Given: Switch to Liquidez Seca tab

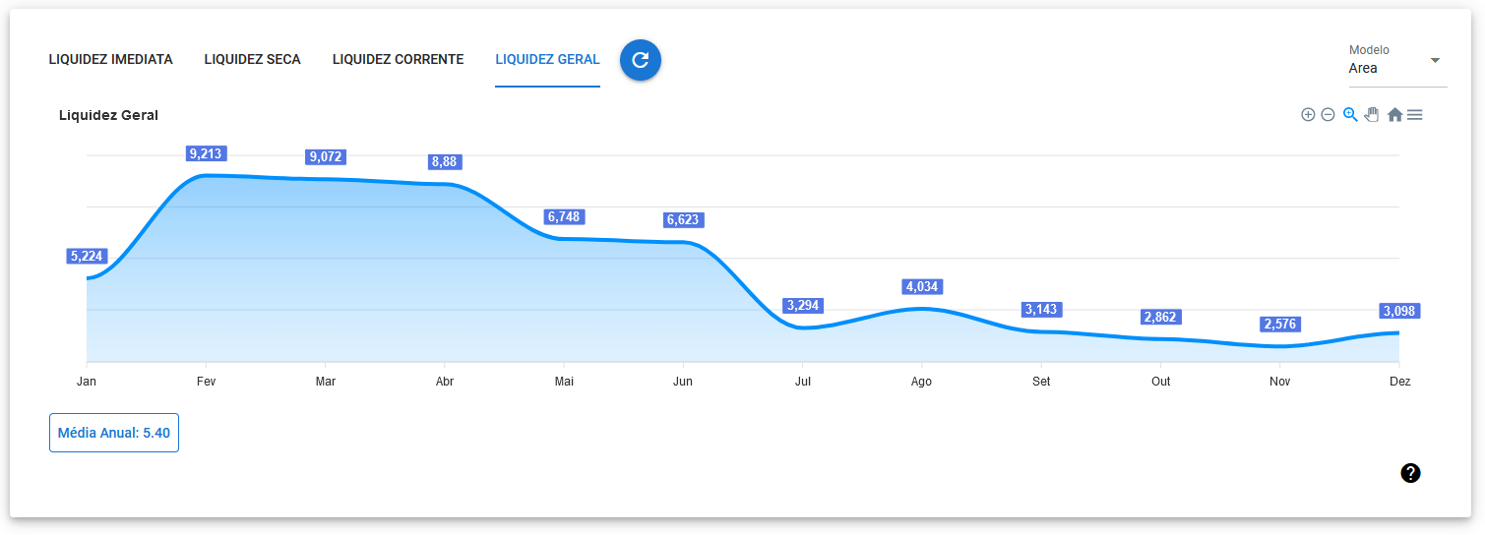Looking at the screenshot, I should [x=253, y=60].
